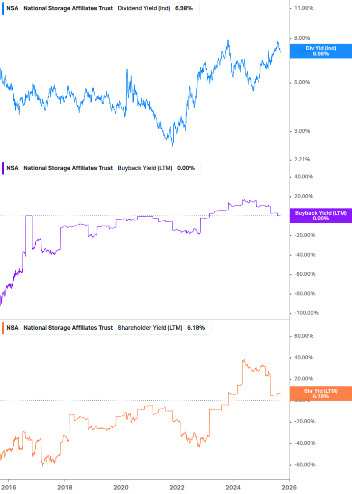This screenshot has width=352, height=494.
Task: Click the -100.00% tick on the buyback yield axis
Action: [x=306, y=313]
